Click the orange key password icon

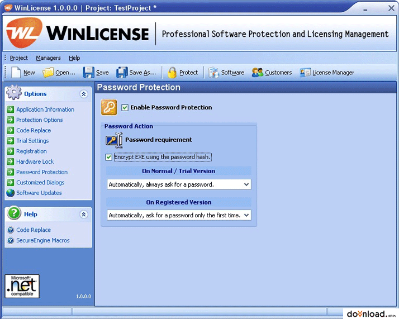(x=109, y=107)
